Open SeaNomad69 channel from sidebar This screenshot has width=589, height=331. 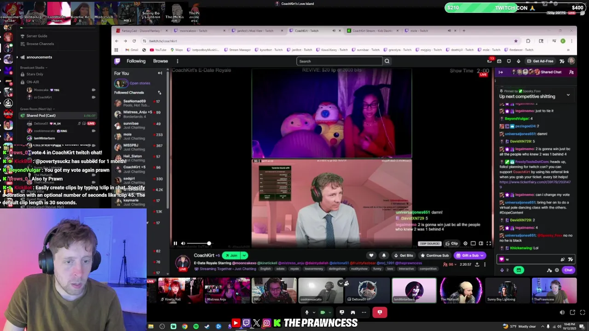[139, 103]
